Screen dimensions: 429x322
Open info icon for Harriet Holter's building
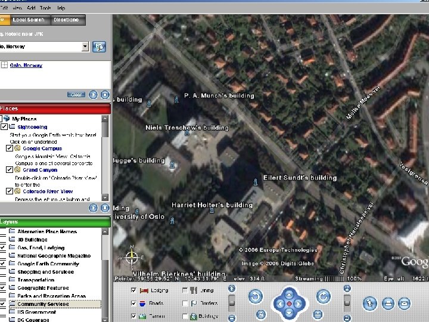212,210
